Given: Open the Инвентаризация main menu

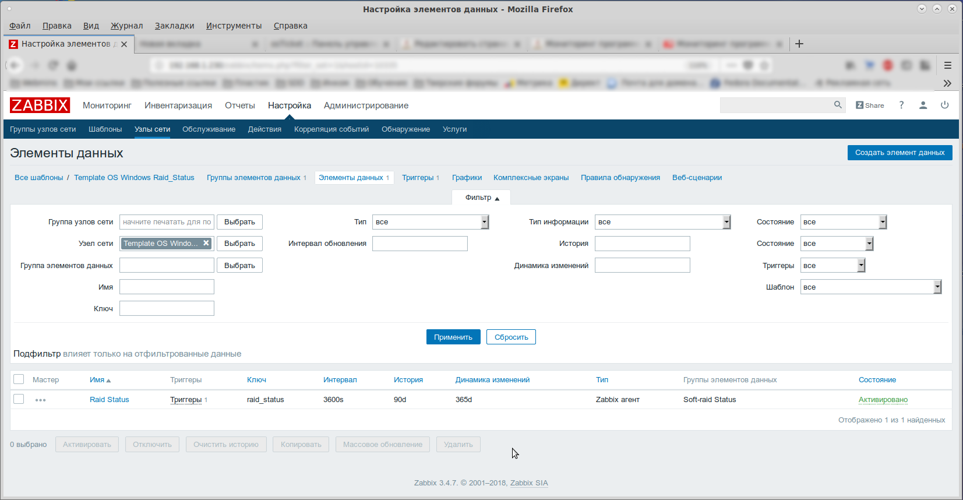Looking at the screenshot, I should click(178, 105).
